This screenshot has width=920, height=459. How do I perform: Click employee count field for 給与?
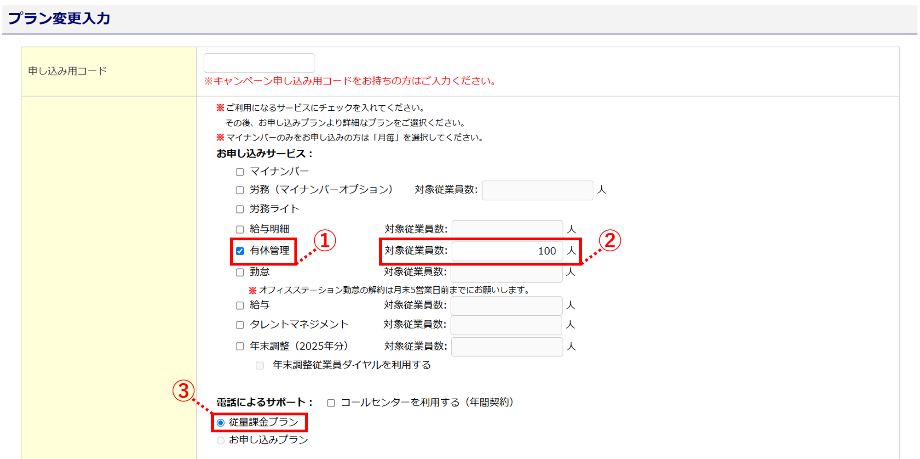click(x=507, y=306)
